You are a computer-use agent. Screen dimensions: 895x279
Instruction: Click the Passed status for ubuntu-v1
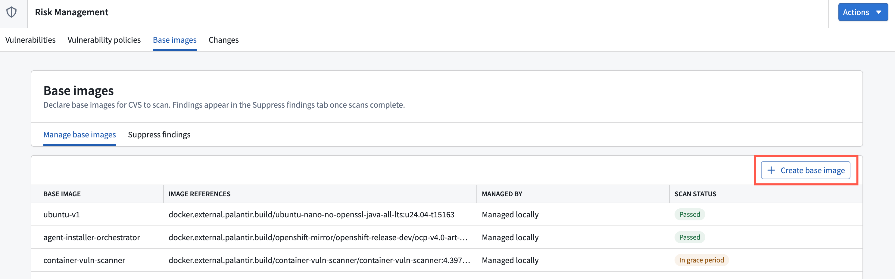(690, 214)
